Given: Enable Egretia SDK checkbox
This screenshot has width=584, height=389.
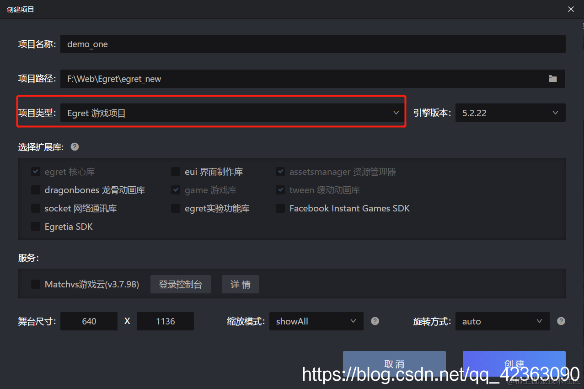Looking at the screenshot, I should pos(36,227).
